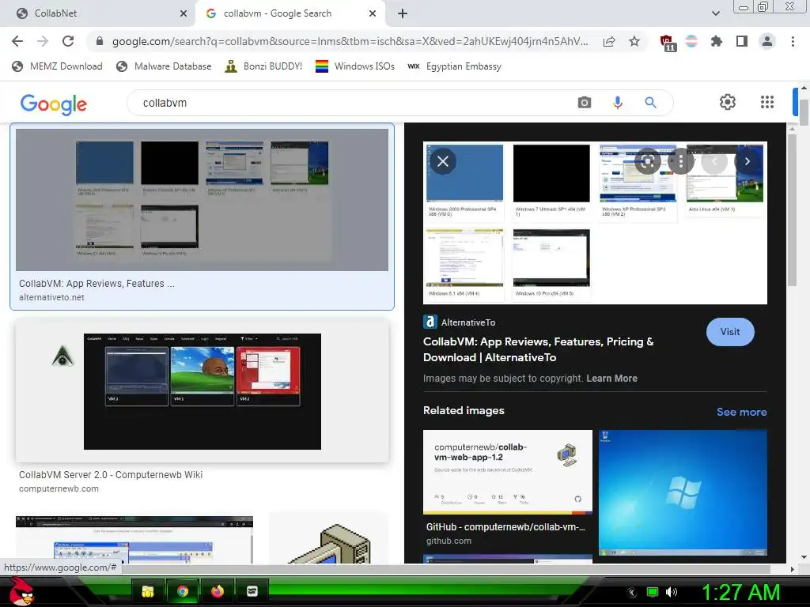Image resolution: width=810 pixels, height=607 pixels.
Task: Open CollabVM AlternativeTo title in preview
Action: 538,349
